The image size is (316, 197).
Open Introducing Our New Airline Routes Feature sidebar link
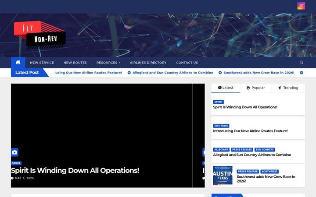250,131
